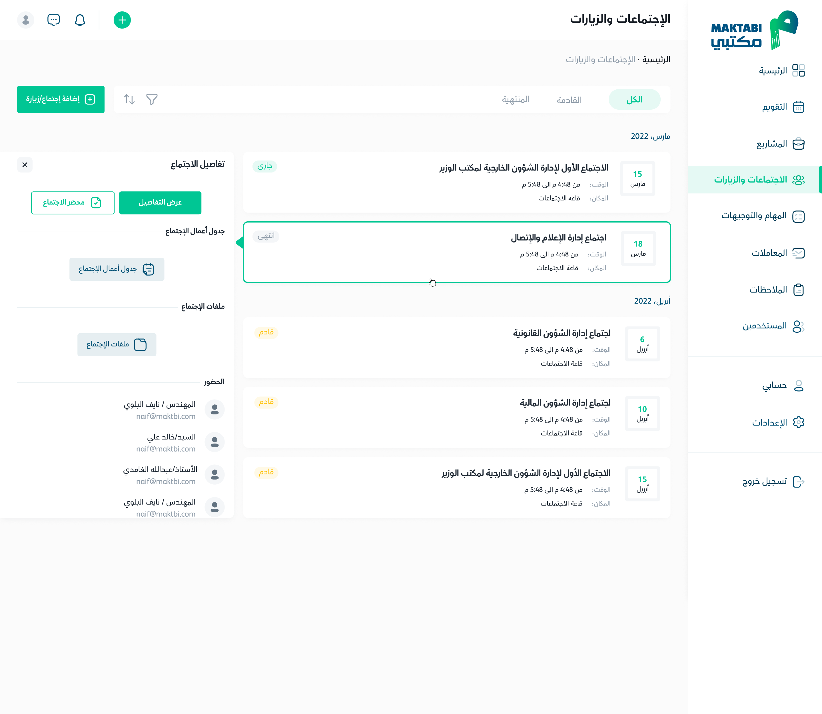Click الرئيسية breadcrumb link
Screen dimensions: 822x714
point(656,60)
